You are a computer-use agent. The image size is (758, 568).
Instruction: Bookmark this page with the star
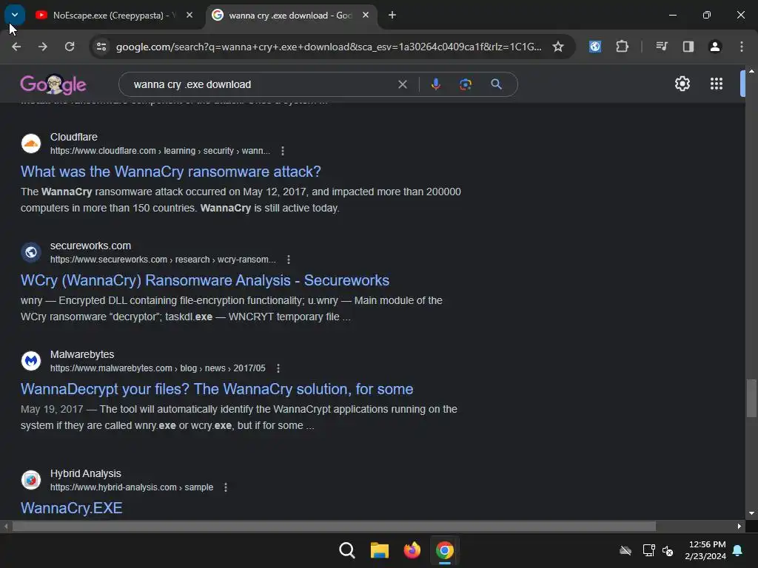tap(558, 47)
